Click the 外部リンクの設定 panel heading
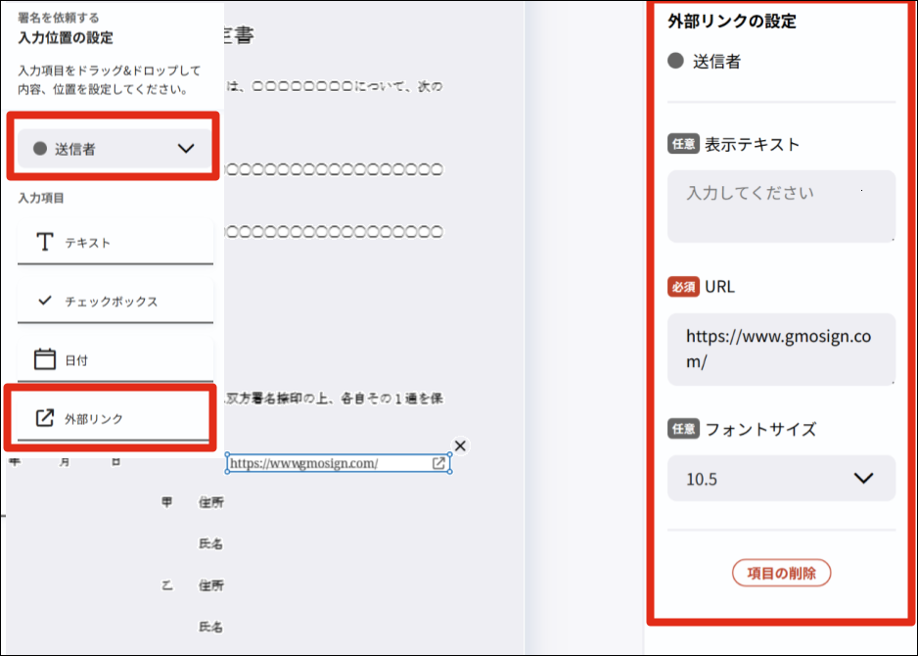This screenshot has height=656, width=918. (732, 22)
